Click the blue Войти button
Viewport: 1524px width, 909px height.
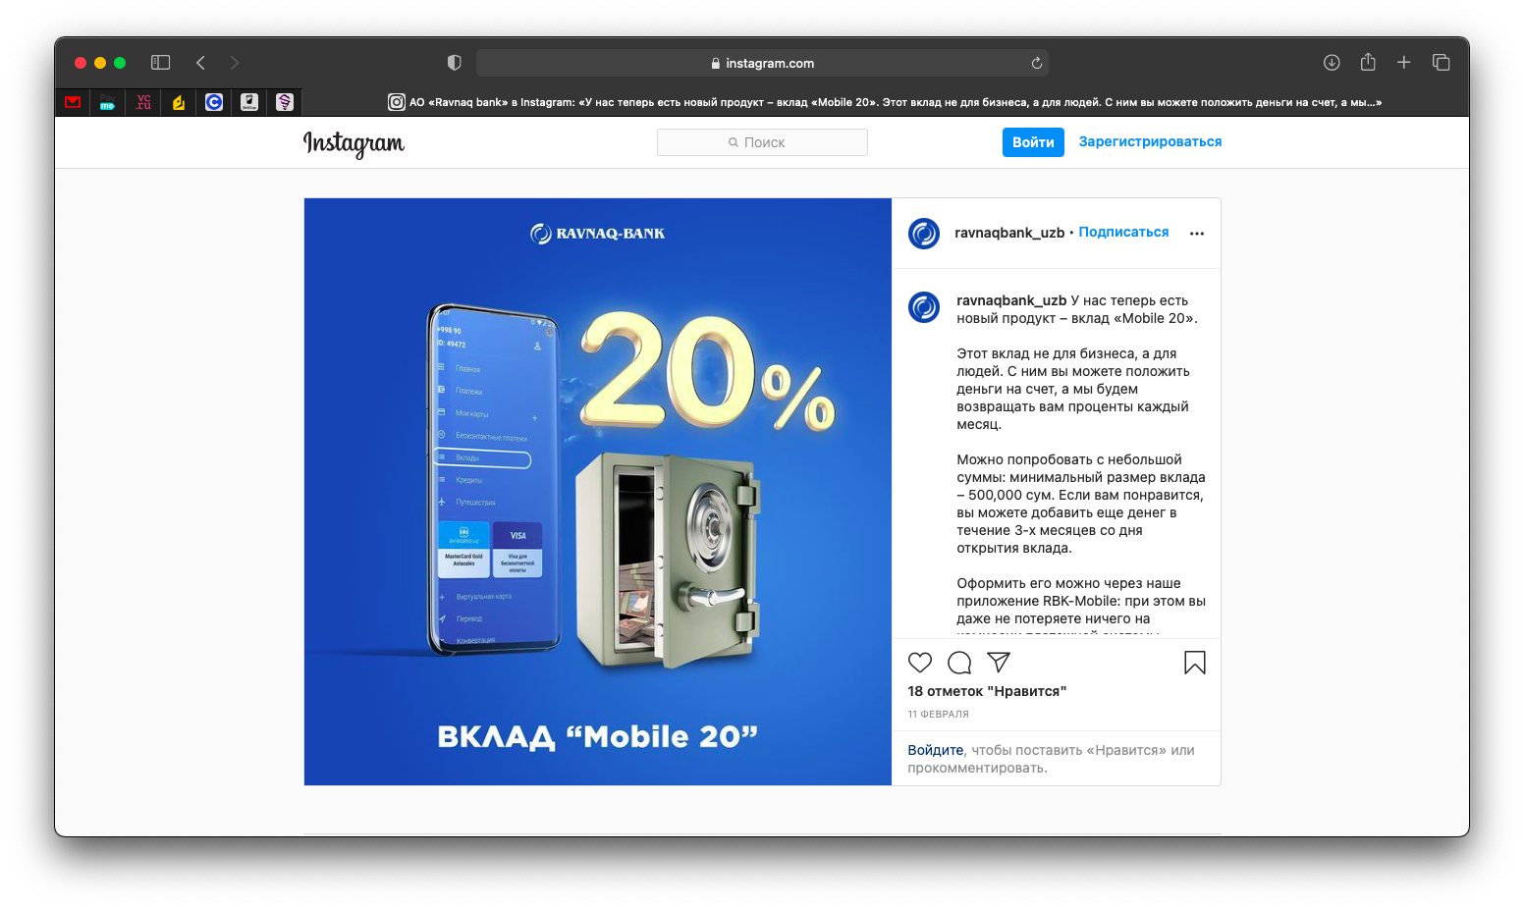(1033, 142)
